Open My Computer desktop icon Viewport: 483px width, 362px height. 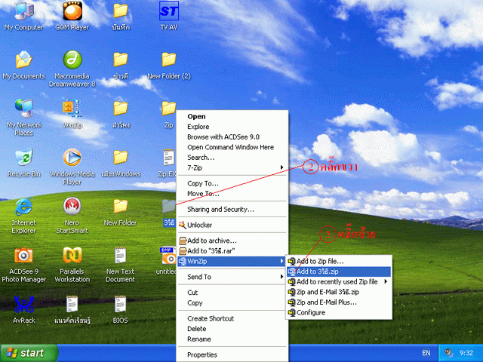point(23,15)
